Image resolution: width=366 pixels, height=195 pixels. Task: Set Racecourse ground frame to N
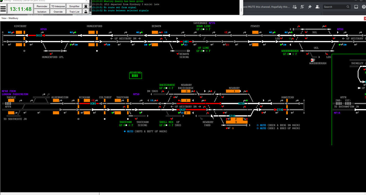(x=166, y=88)
